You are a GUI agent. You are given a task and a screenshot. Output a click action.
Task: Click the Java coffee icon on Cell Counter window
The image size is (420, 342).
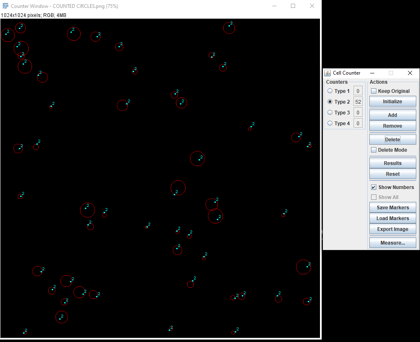tap(328, 73)
